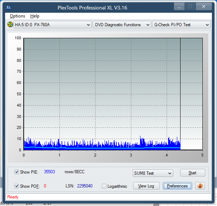Toggle the Show PIE checkbox

pos(17,172)
